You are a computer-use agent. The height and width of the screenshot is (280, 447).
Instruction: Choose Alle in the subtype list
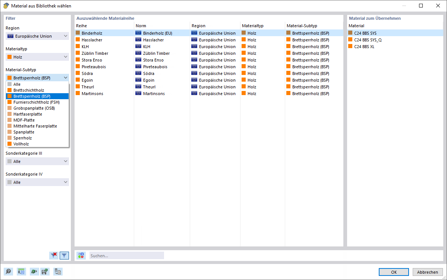pyautogui.click(x=37, y=84)
